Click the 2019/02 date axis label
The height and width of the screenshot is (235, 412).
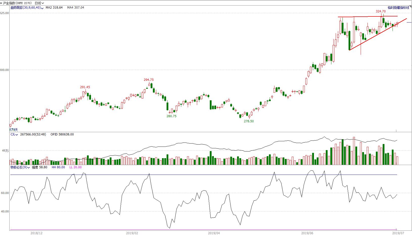(132, 233)
